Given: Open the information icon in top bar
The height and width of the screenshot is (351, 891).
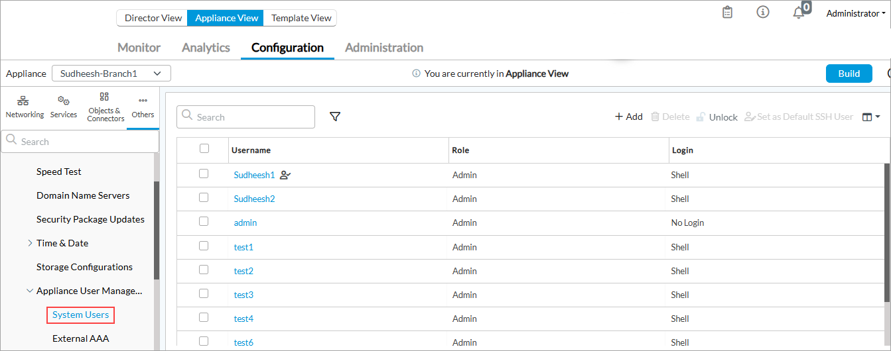Looking at the screenshot, I should [763, 13].
